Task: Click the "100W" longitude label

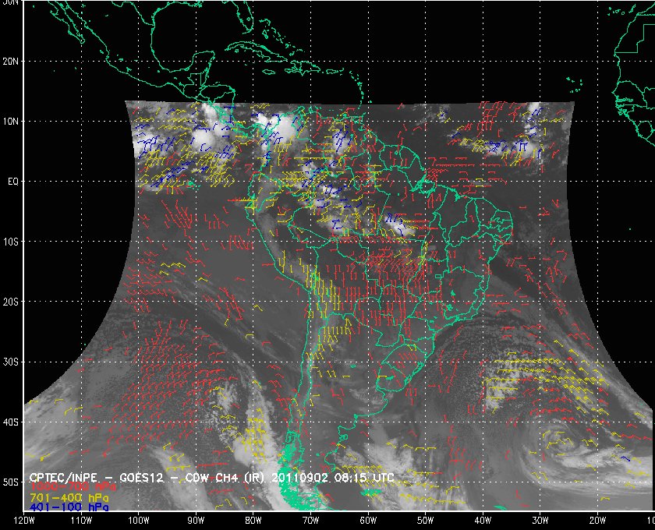Action: coord(138,521)
